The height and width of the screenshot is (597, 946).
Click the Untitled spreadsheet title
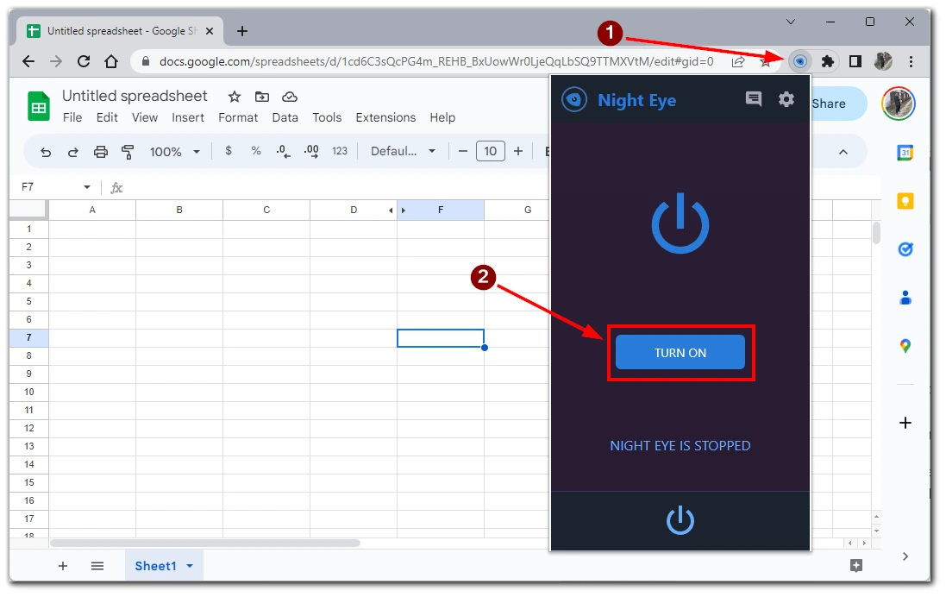pyautogui.click(x=135, y=96)
